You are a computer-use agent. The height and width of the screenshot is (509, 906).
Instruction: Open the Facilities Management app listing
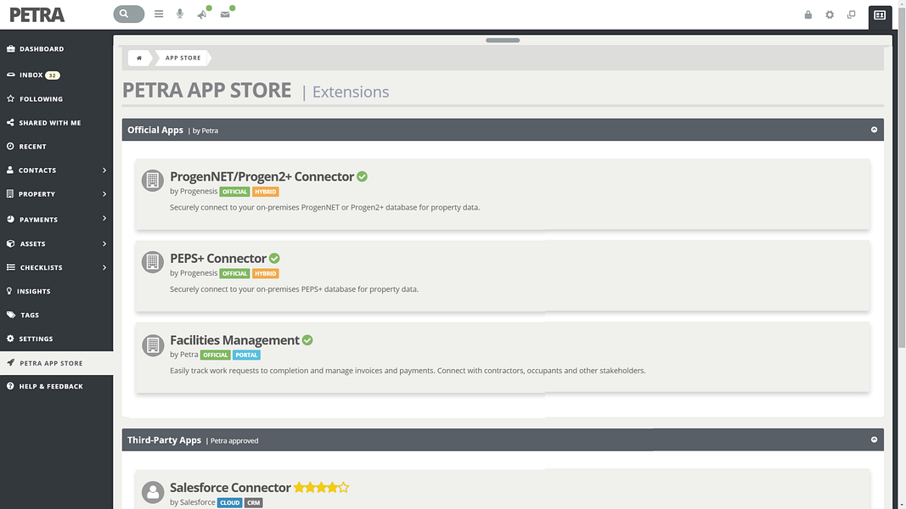pos(234,340)
